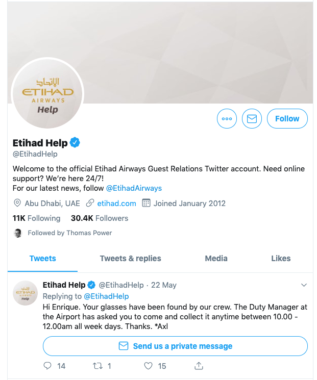
Task: Click the envelope message icon button
Action: click(252, 118)
